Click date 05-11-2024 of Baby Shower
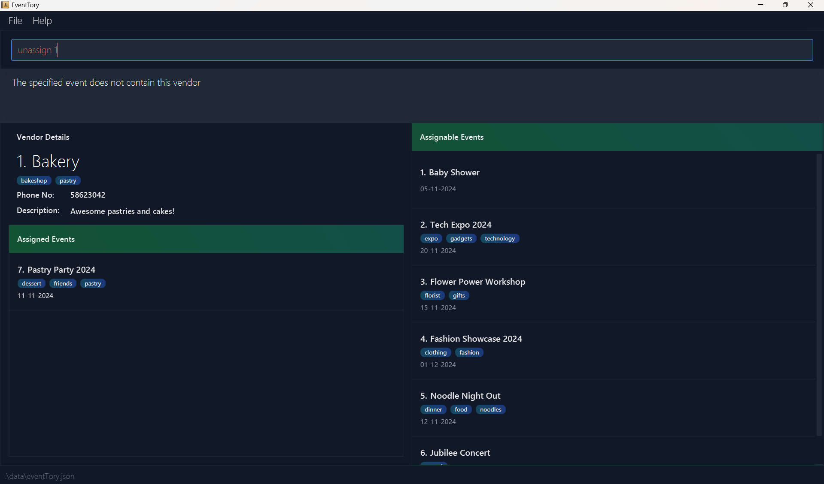 (x=438, y=189)
